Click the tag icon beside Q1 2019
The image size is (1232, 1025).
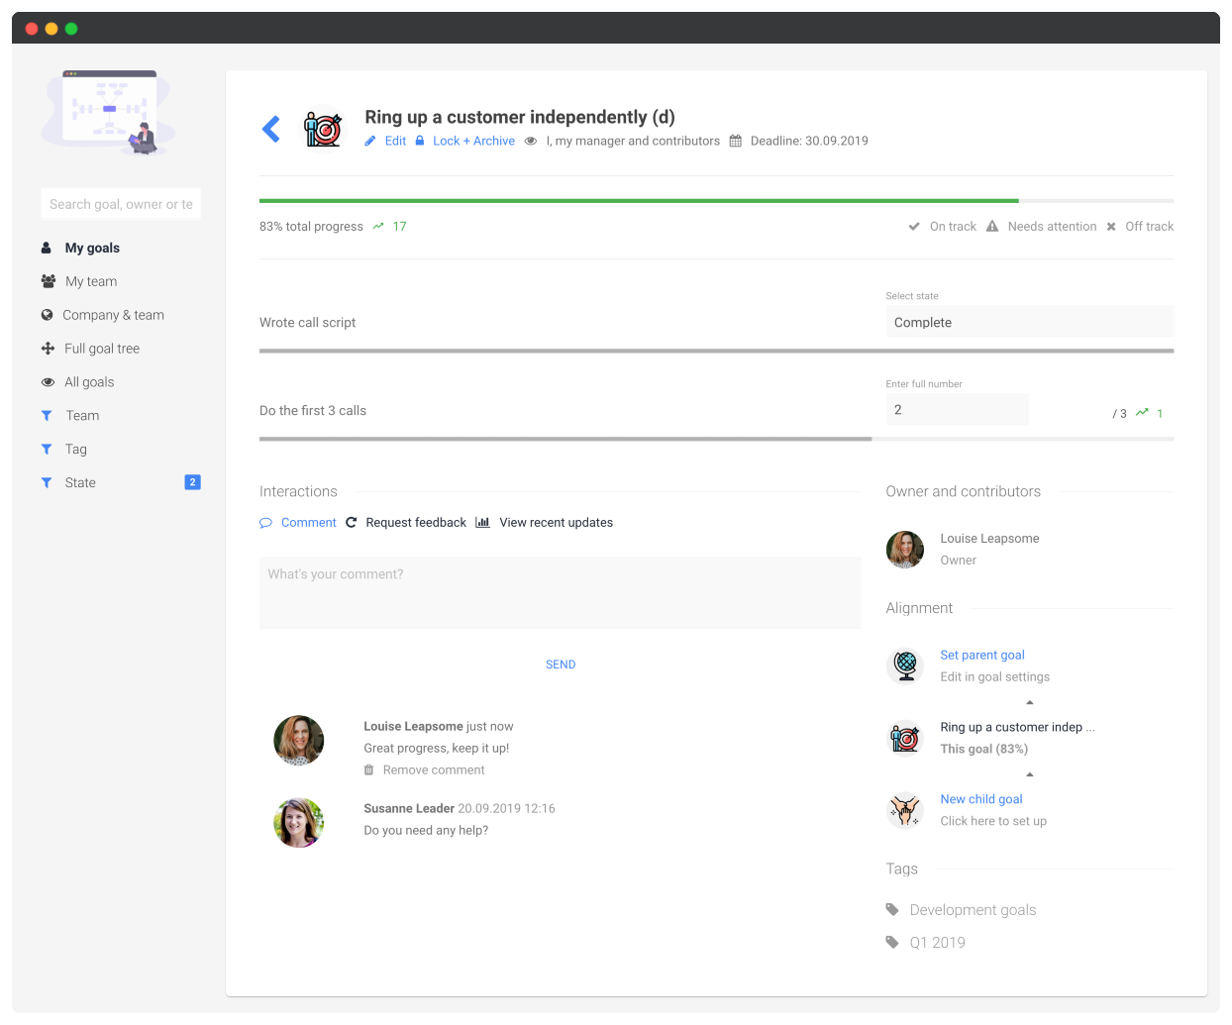(x=892, y=943)
